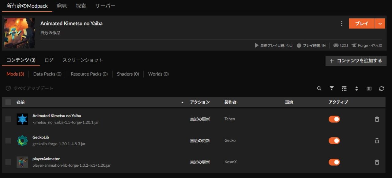
Task: Delete playerAnimator using its trash icon
Action: tap(377, 162)
